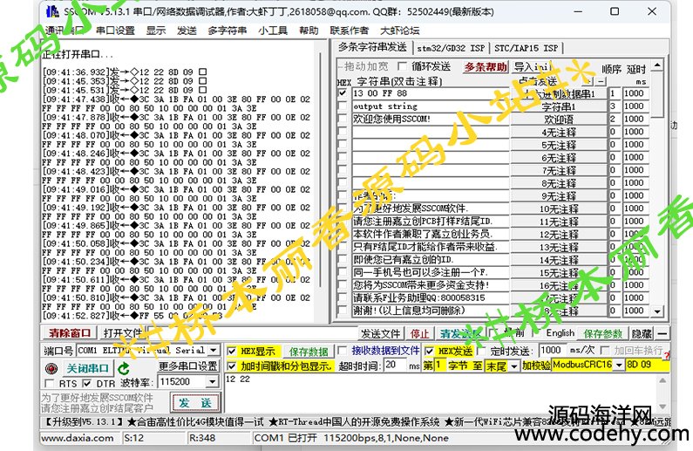Click the 保存参数 button

(x=603, y=333)
